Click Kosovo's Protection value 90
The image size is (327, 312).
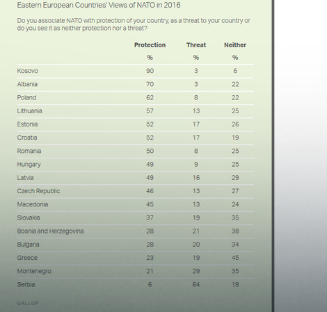150,71
